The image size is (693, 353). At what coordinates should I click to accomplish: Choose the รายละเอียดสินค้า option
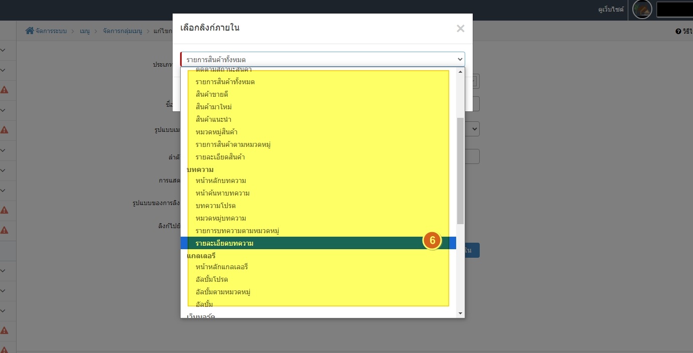tap(318, 157)
